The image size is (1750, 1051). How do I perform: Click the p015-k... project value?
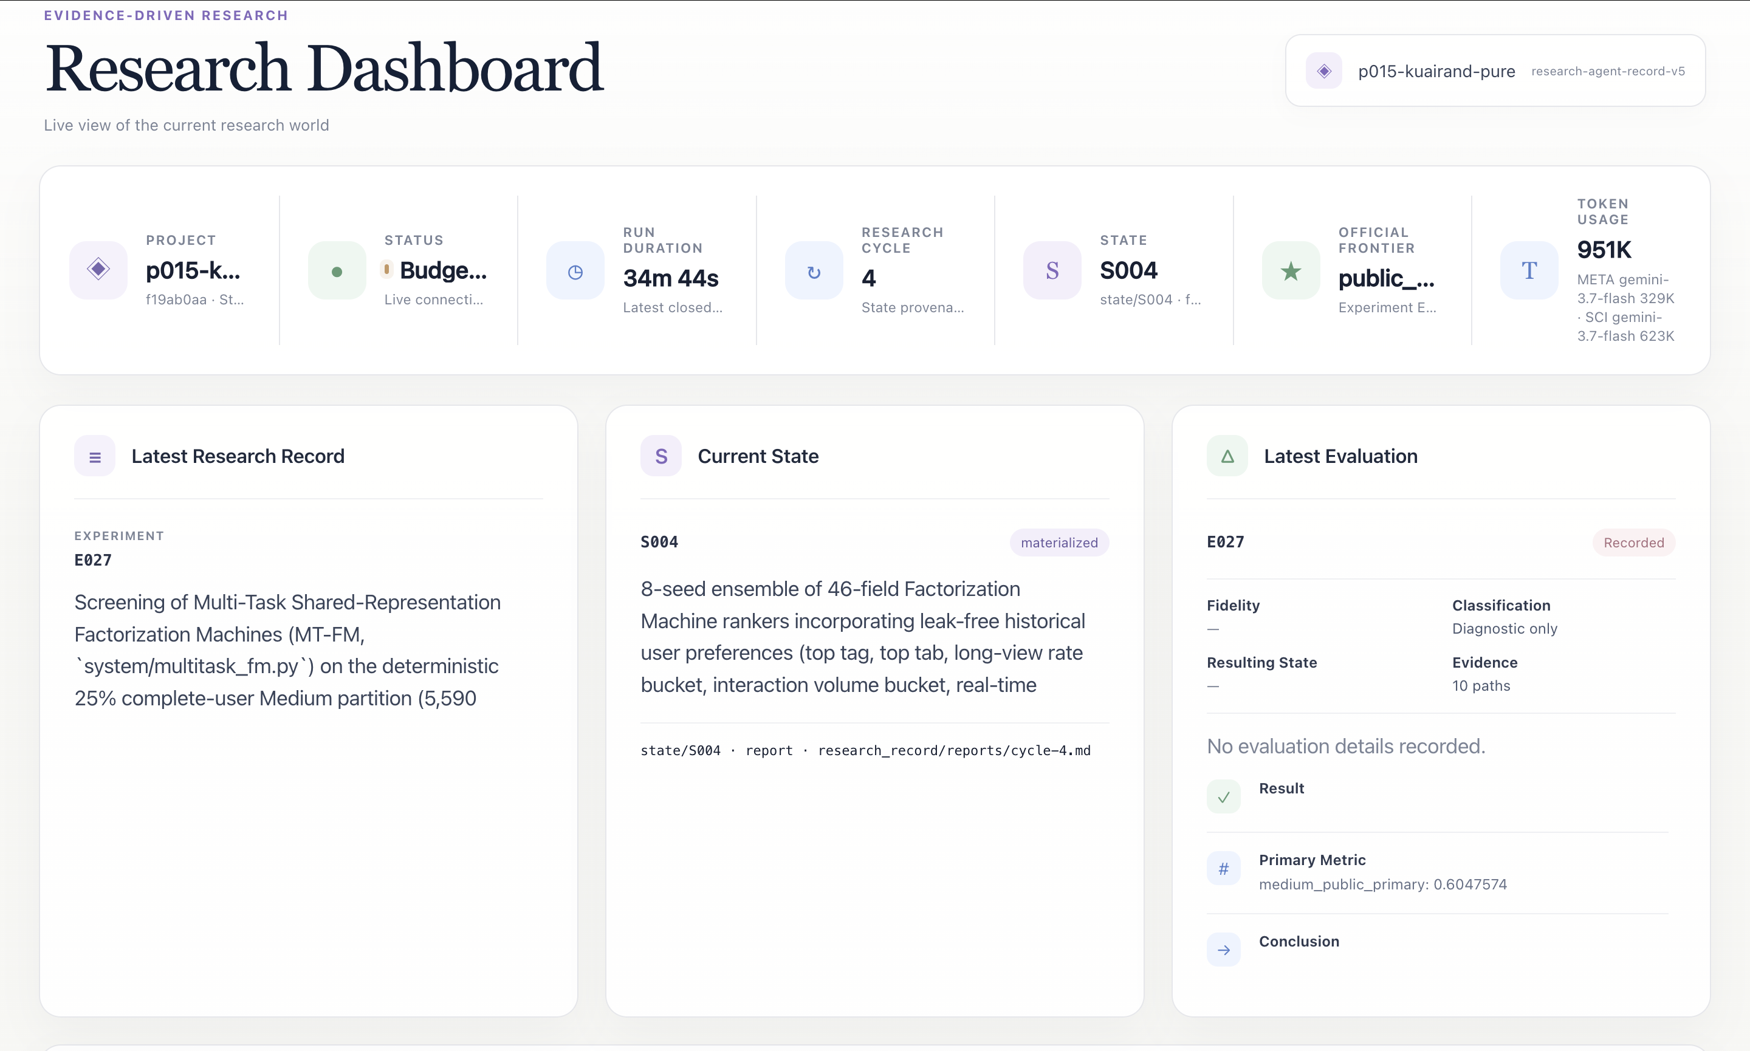tap(193, 270)
